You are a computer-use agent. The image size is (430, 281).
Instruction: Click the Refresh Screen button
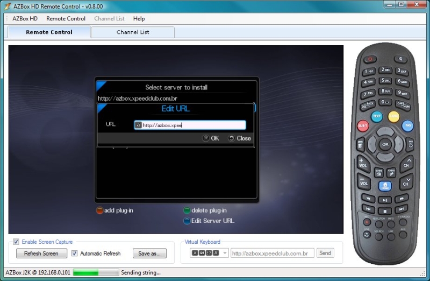tap(41, 253)
